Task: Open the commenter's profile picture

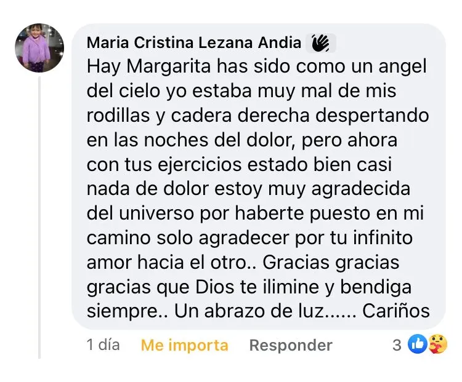Action: click(x=39, y=48)
